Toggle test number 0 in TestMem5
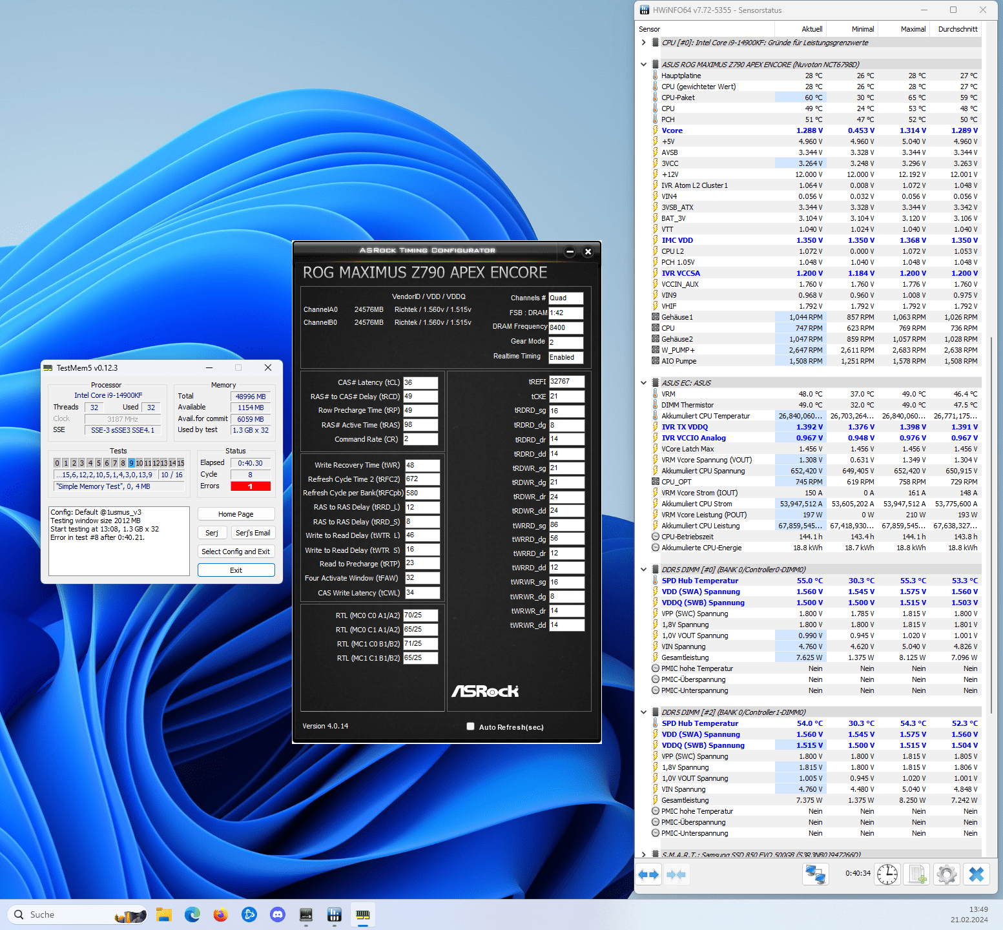 point(57,463)
